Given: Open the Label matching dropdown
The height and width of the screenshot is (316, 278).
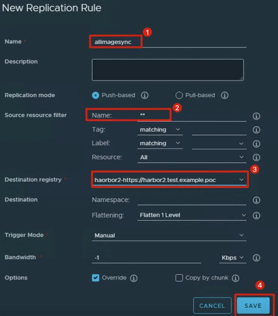Looking at the screenshot, I should (160, 143).
